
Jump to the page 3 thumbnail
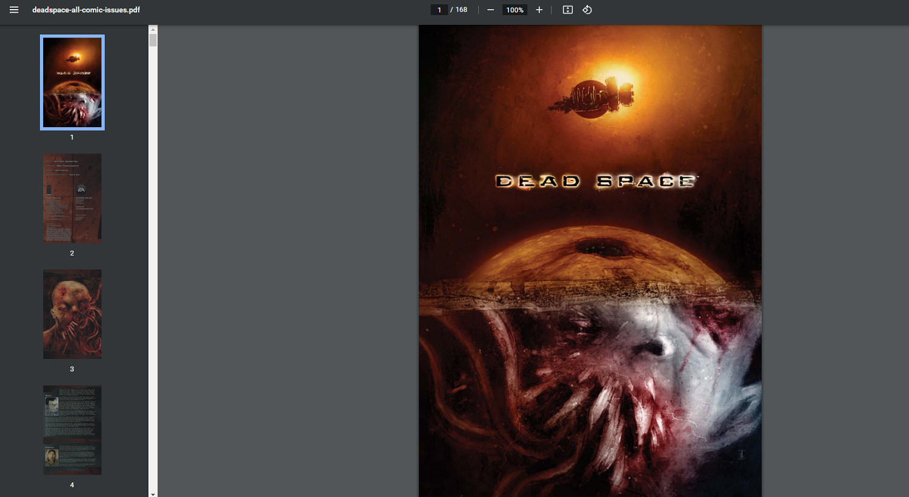point(72,314)
